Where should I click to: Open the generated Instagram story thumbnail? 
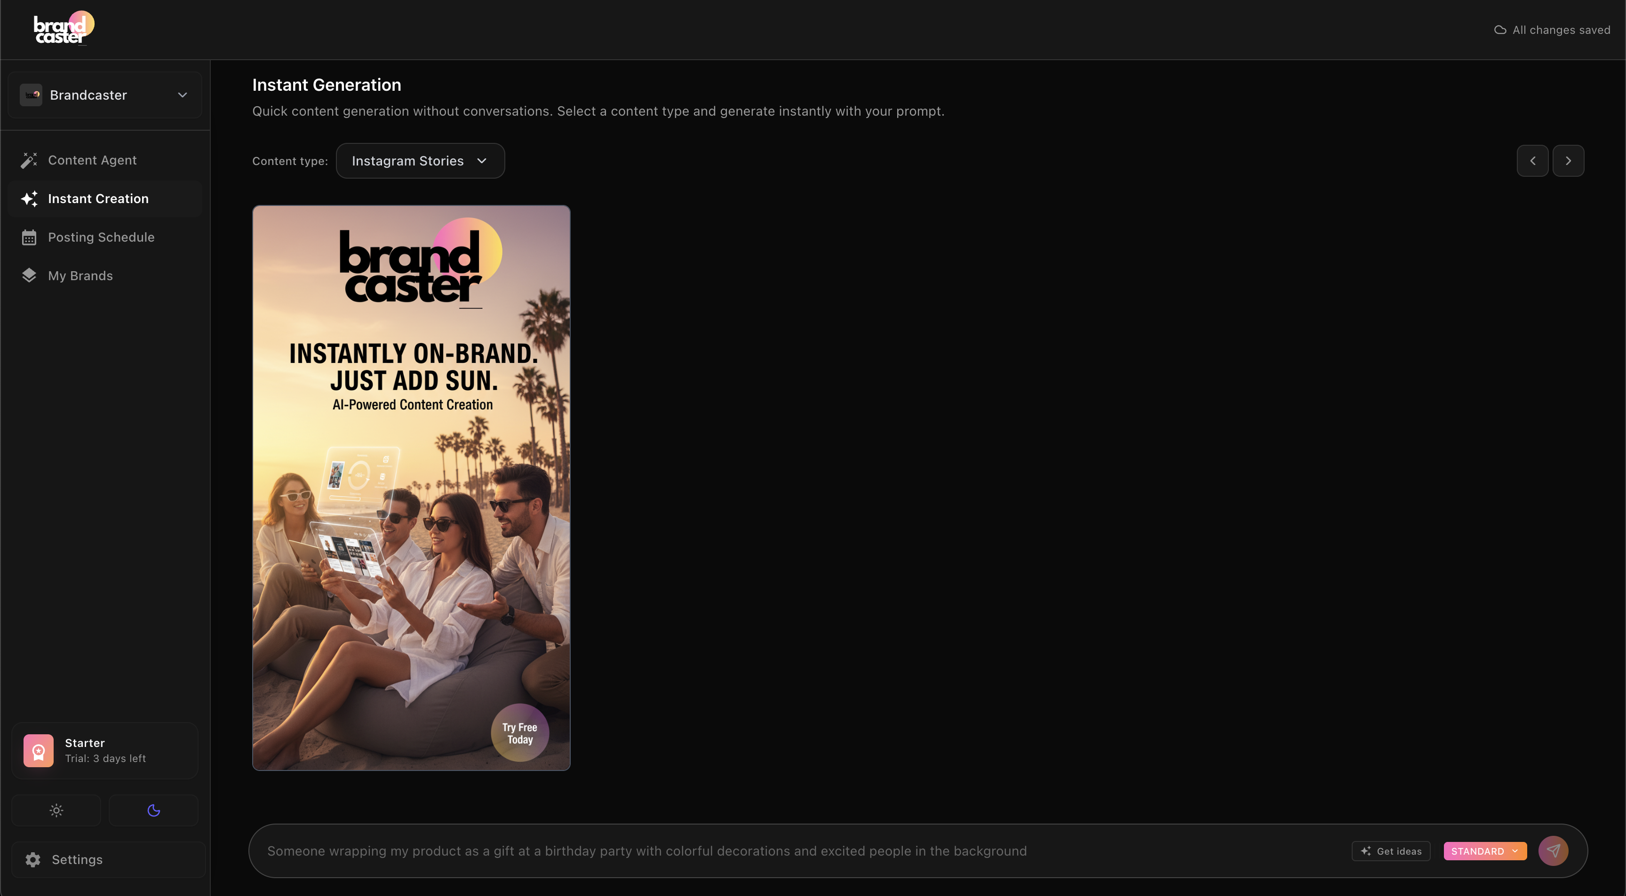[x=411, y=487]
